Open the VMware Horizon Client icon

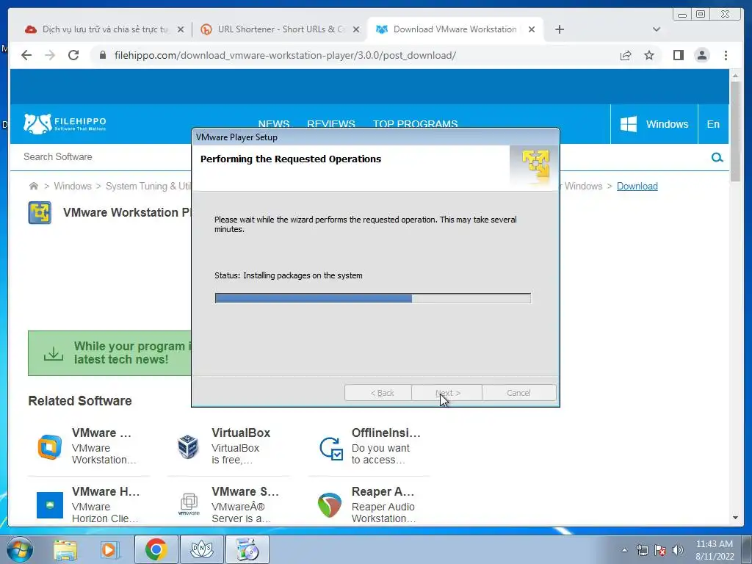tap(50, 505)
